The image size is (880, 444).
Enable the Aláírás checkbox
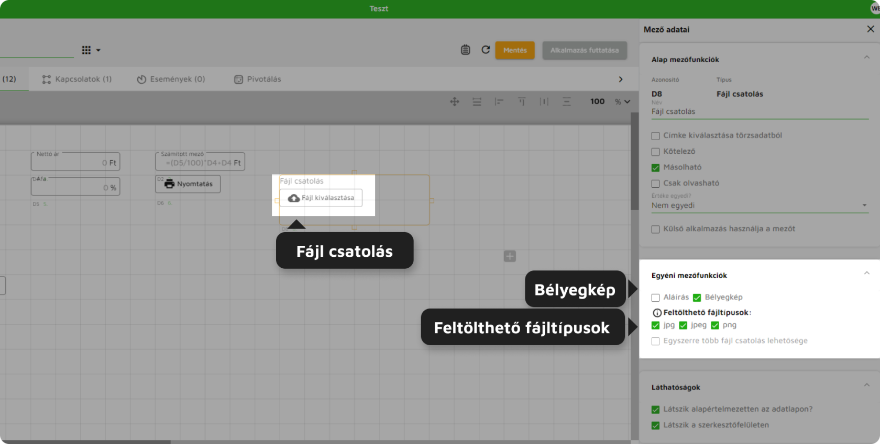(655, 298)
